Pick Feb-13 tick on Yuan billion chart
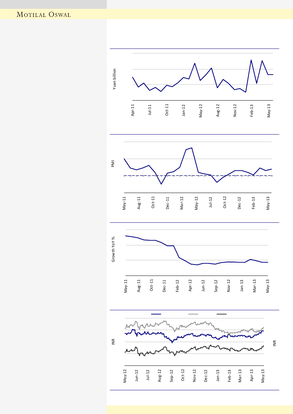Screen dimensions: 293x414 (252, 110)
